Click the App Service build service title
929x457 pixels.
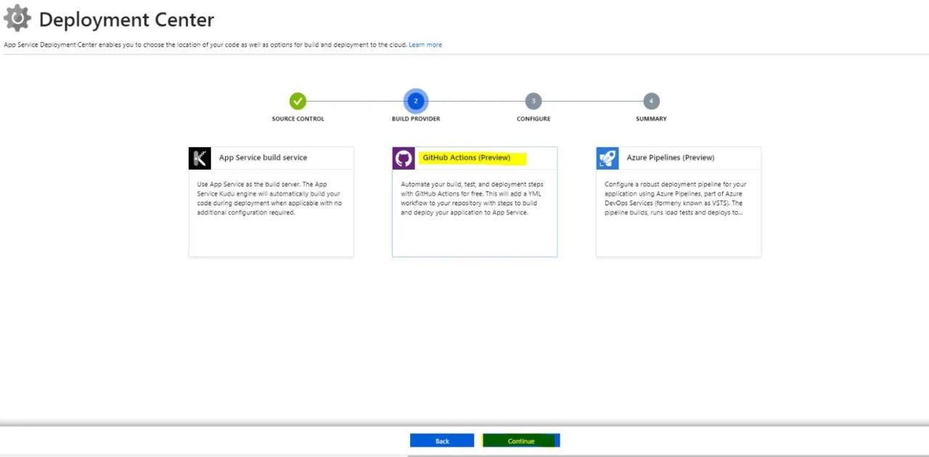pos(263,157)
